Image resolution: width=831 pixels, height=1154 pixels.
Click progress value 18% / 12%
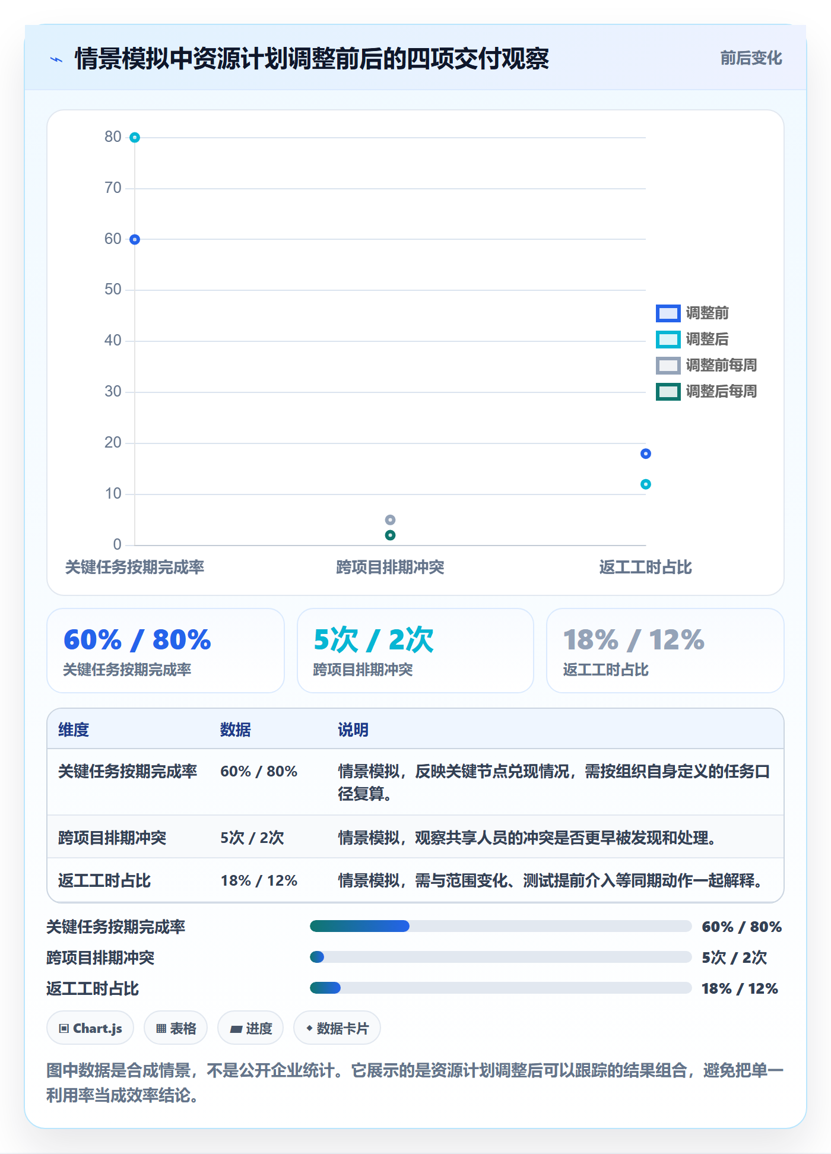740,988
